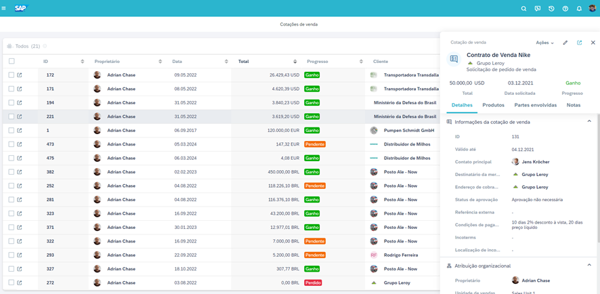Open the user profile avatar in header
600x294 pixels.
click(592, 8)
